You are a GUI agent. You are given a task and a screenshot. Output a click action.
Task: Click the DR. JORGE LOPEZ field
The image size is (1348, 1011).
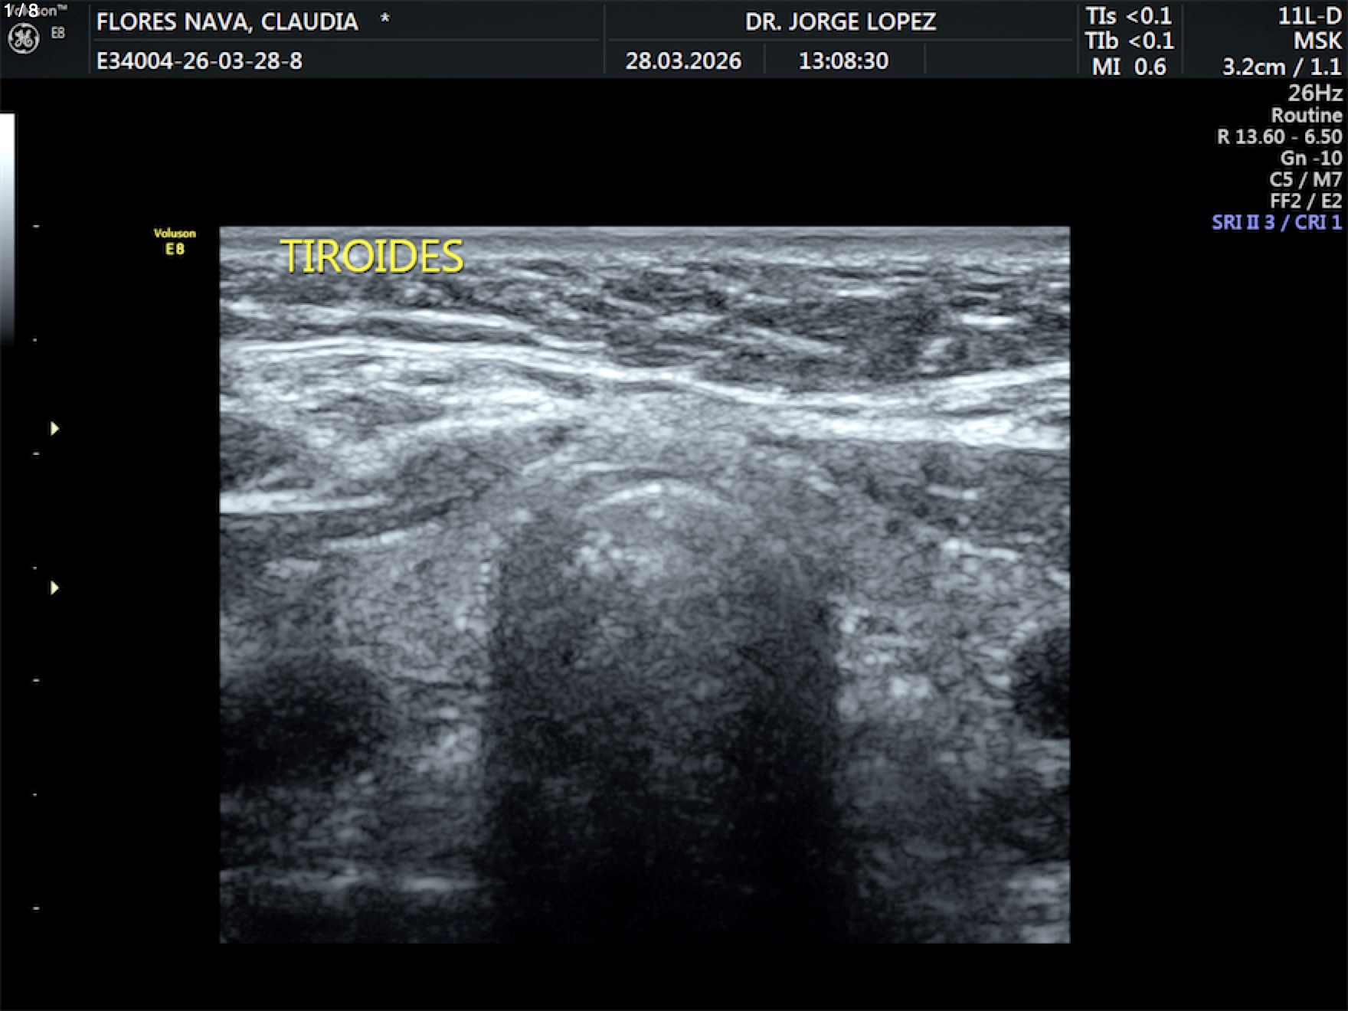(840, 21)
